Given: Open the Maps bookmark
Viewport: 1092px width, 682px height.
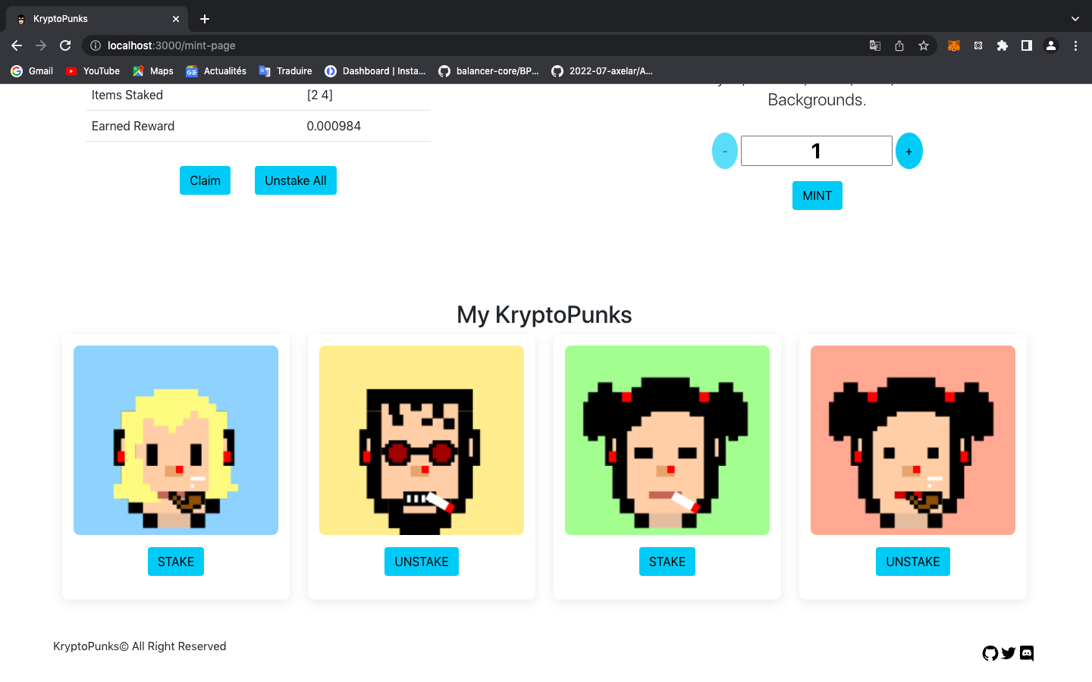Looking at the screenshot, I should point(152,71).
